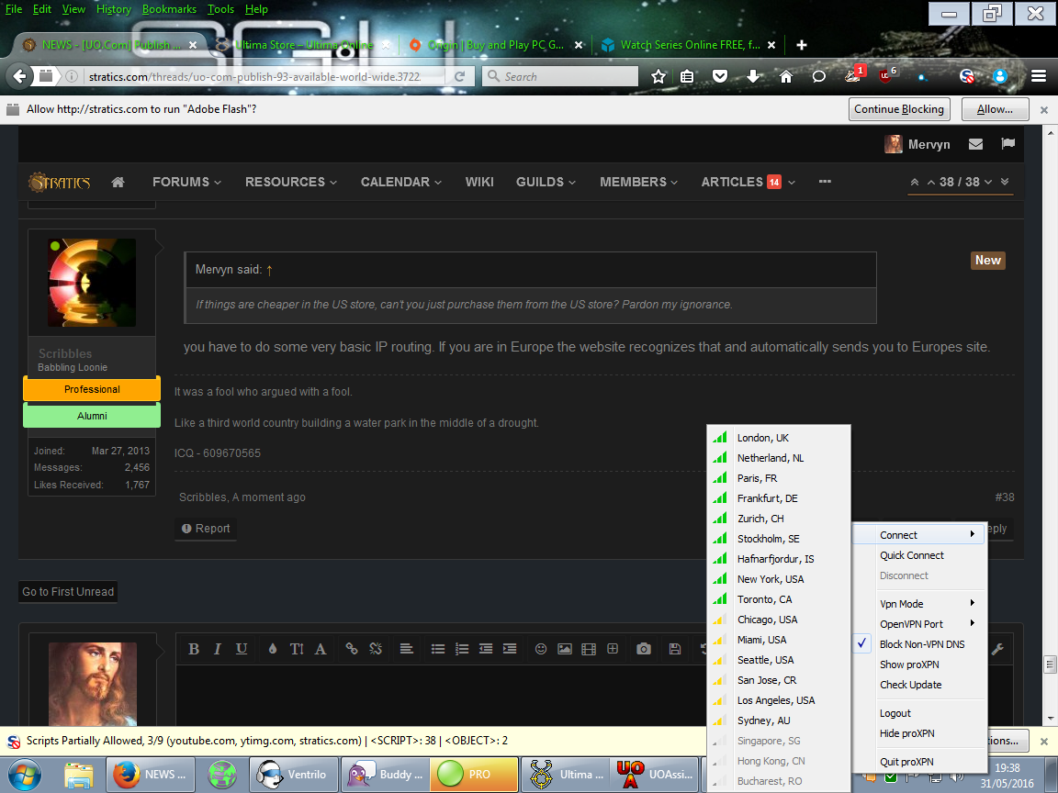
Task: Insert a link with the chain icon
Action: [x=352, y=649]
